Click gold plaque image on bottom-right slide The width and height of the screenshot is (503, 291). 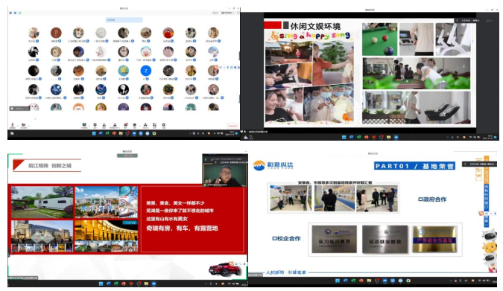coord(434,239)
